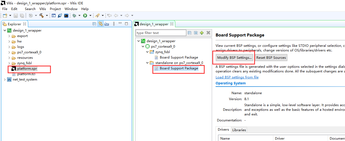Image resolution: width=345 pixels, height=141 pixels.
Task: Click the green plus add domain icon
Action: click(x=202, y=33)
